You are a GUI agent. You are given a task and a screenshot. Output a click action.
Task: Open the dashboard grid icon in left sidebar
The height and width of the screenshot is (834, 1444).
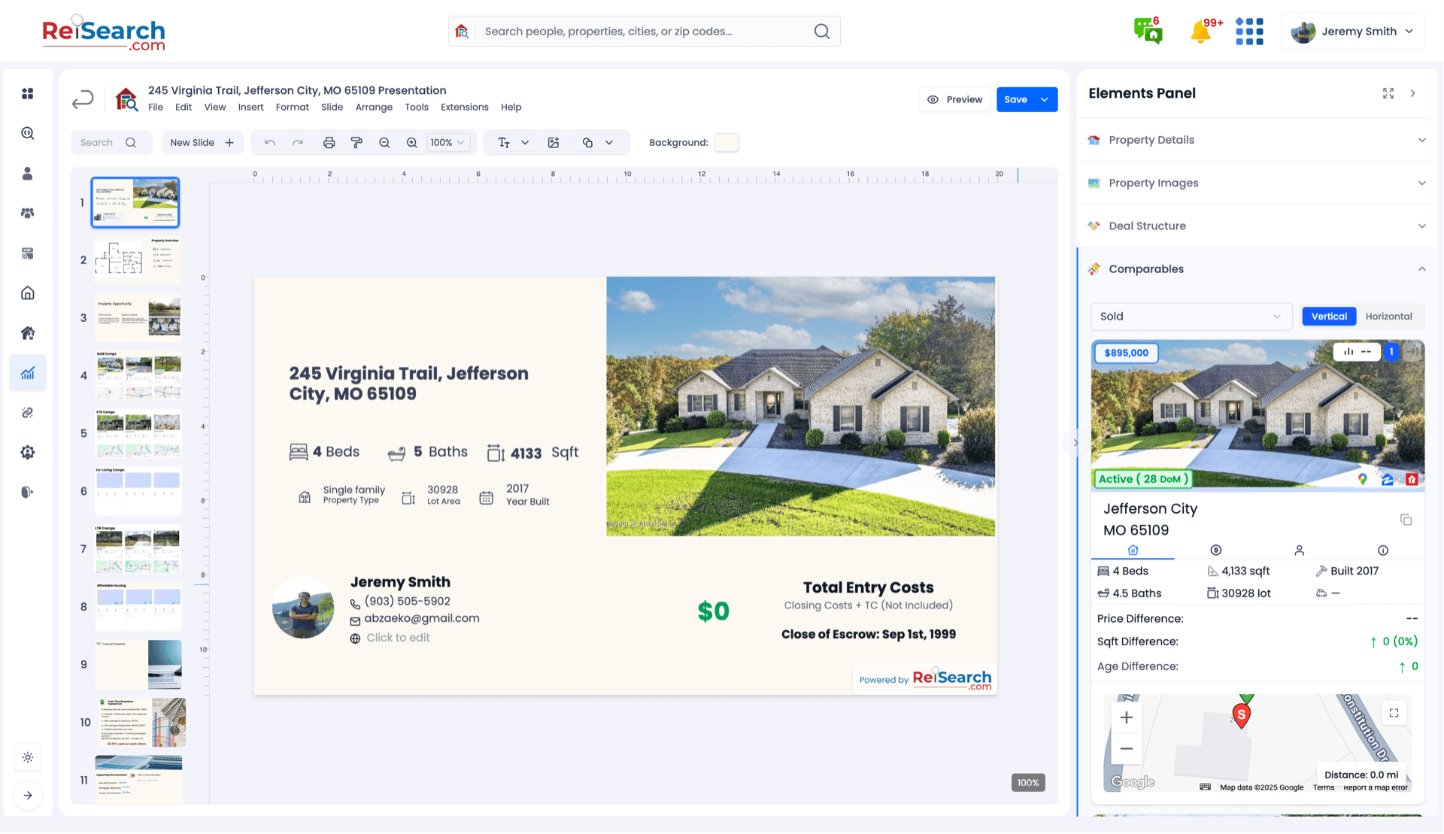coord(28,94)
